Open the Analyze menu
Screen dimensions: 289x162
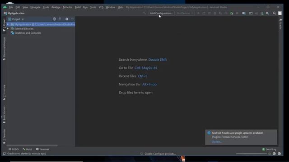(56, 7)
